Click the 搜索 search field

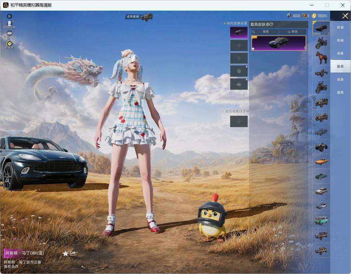265,32
